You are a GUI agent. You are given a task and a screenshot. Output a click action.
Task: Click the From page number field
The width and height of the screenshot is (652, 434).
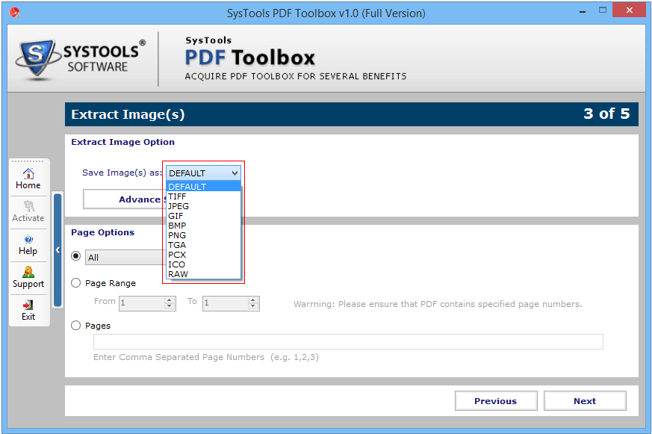coord(142,303)
